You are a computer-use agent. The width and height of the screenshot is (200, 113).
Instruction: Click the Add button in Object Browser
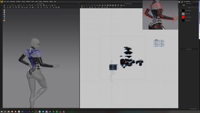click(x=189, y=8)
